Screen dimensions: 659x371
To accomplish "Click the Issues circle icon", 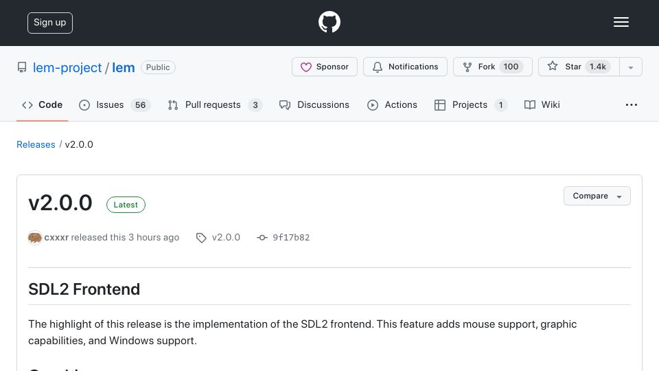I will pyautogui.click(x=84, y=105).
